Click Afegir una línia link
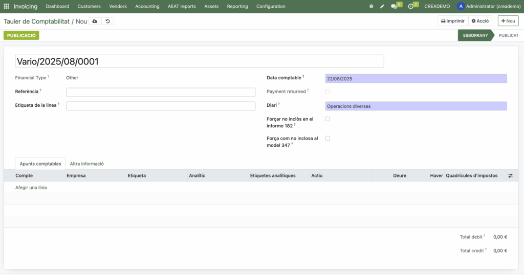This screenshot has width=524, height=275. pos(31,188)
